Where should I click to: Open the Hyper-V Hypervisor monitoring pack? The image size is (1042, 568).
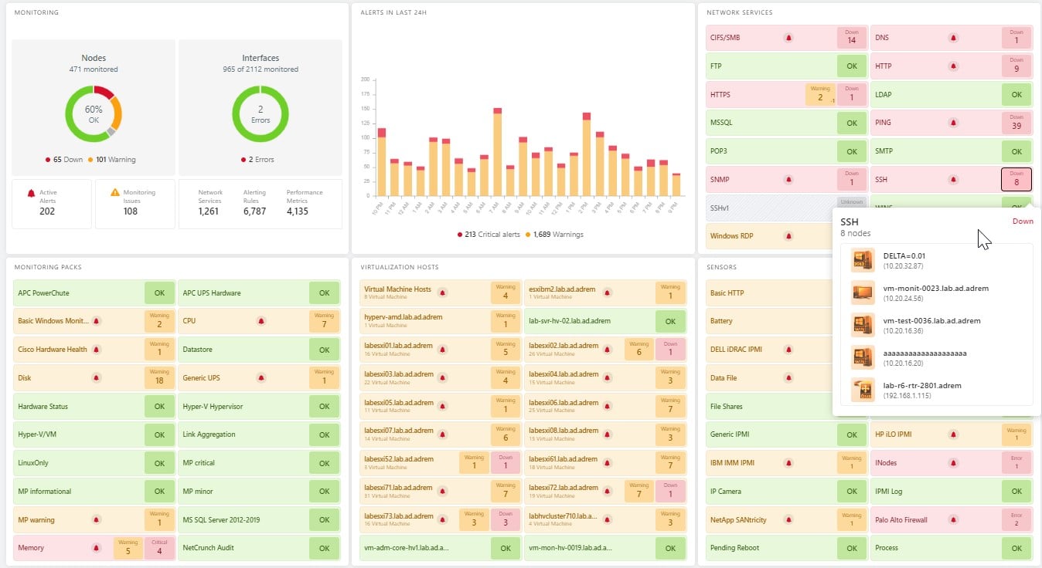click(259, 406)
